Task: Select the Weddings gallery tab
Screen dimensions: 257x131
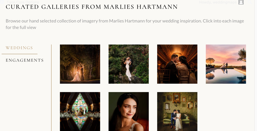Action: pos(19,48)
